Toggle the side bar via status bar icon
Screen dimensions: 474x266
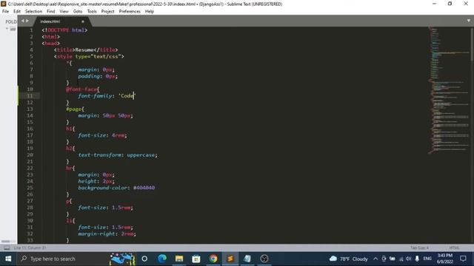[7, 248]
